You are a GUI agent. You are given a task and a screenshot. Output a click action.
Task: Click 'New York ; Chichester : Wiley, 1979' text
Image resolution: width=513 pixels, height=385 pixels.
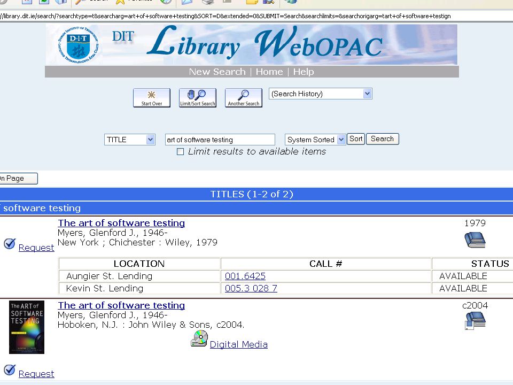tap(137, 243)
